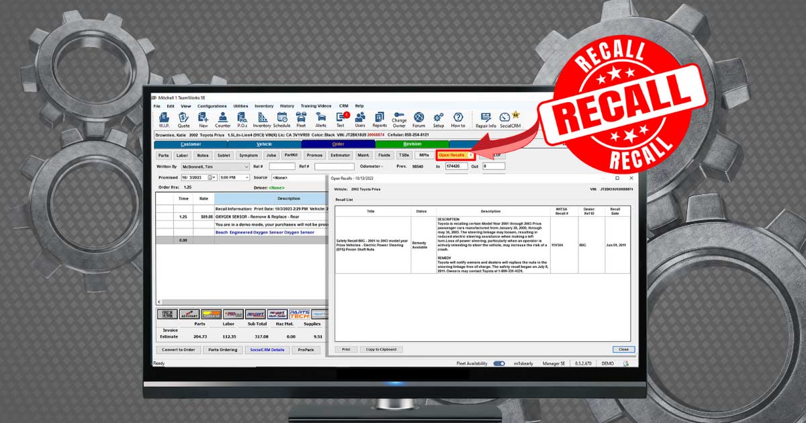Click the order grid horizontal scrollbar
Screen dimensions: 806x423
[242, 301]
